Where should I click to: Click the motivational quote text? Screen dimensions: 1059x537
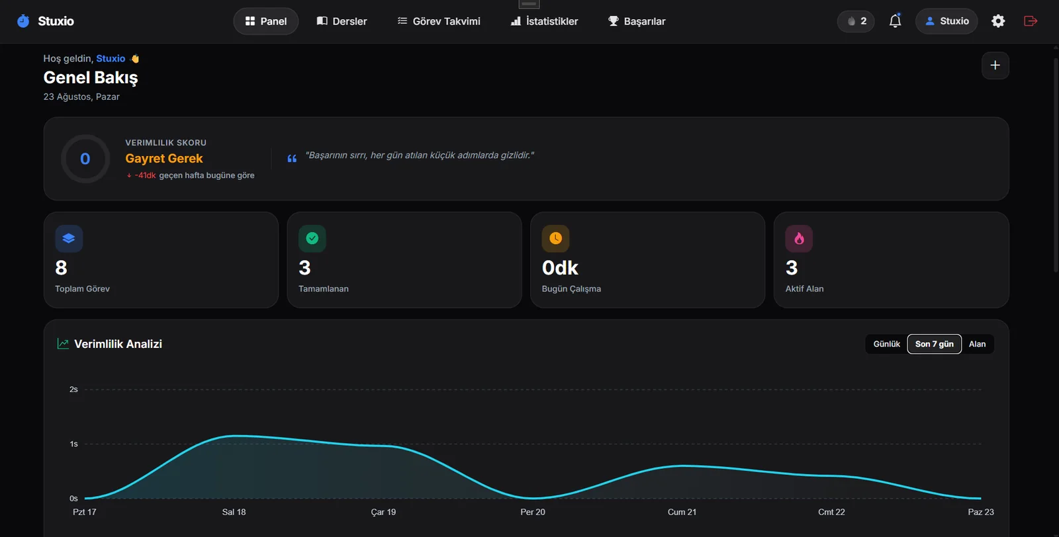pyautogui.click(x=420, y=155)
